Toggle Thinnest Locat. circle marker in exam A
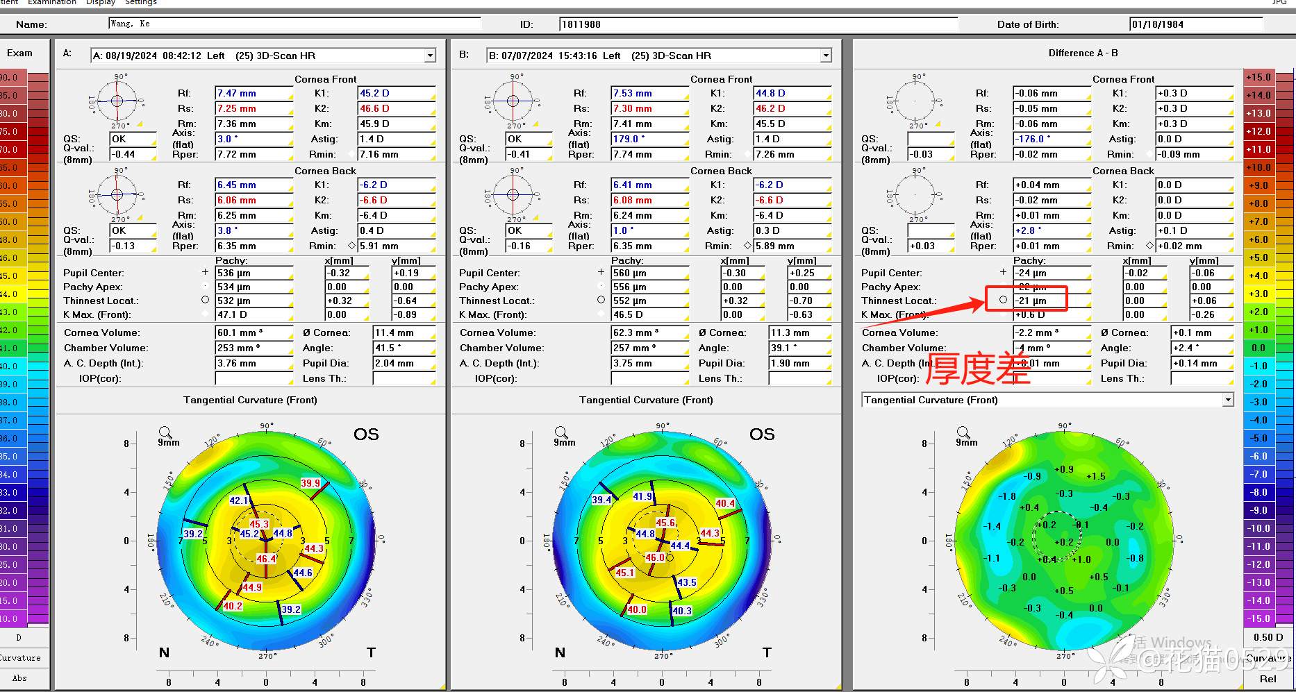The height and width of the screenshot is (692, 1296). point(205,301)
